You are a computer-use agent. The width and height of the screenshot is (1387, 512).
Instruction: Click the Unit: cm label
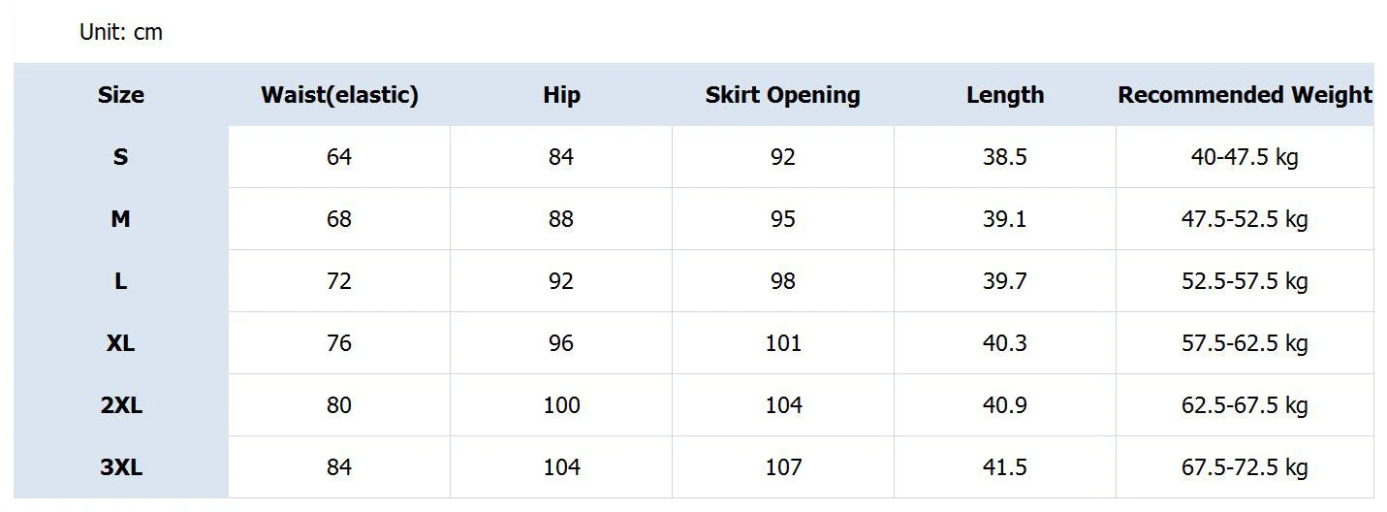click(x=121, y=32)
